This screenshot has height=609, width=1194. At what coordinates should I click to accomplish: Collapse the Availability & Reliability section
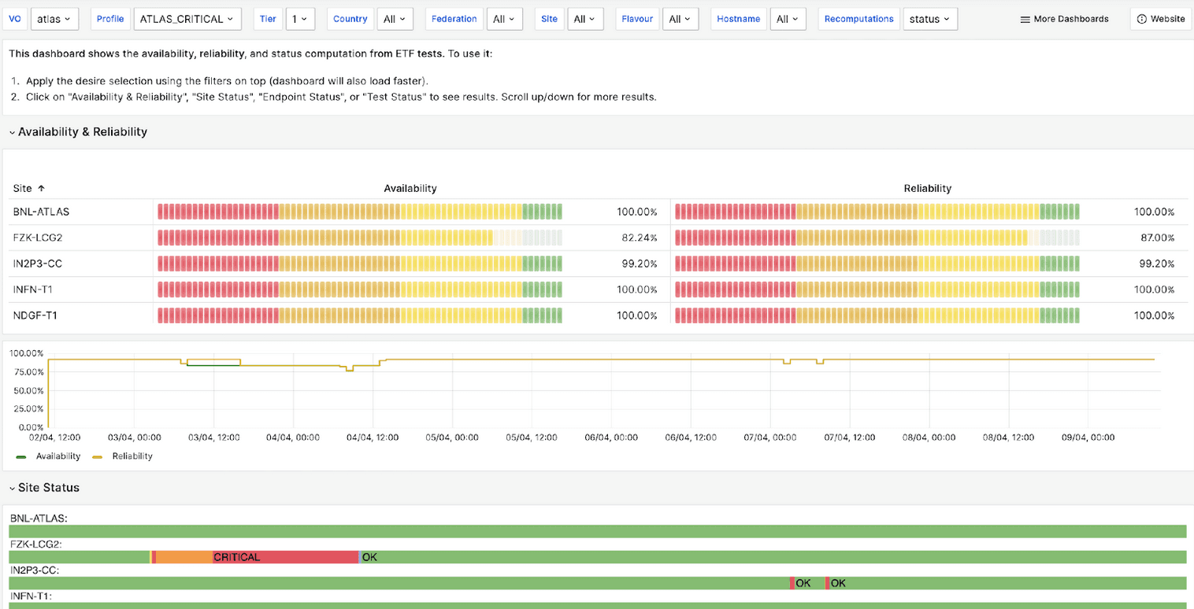(x=10, y=131)
